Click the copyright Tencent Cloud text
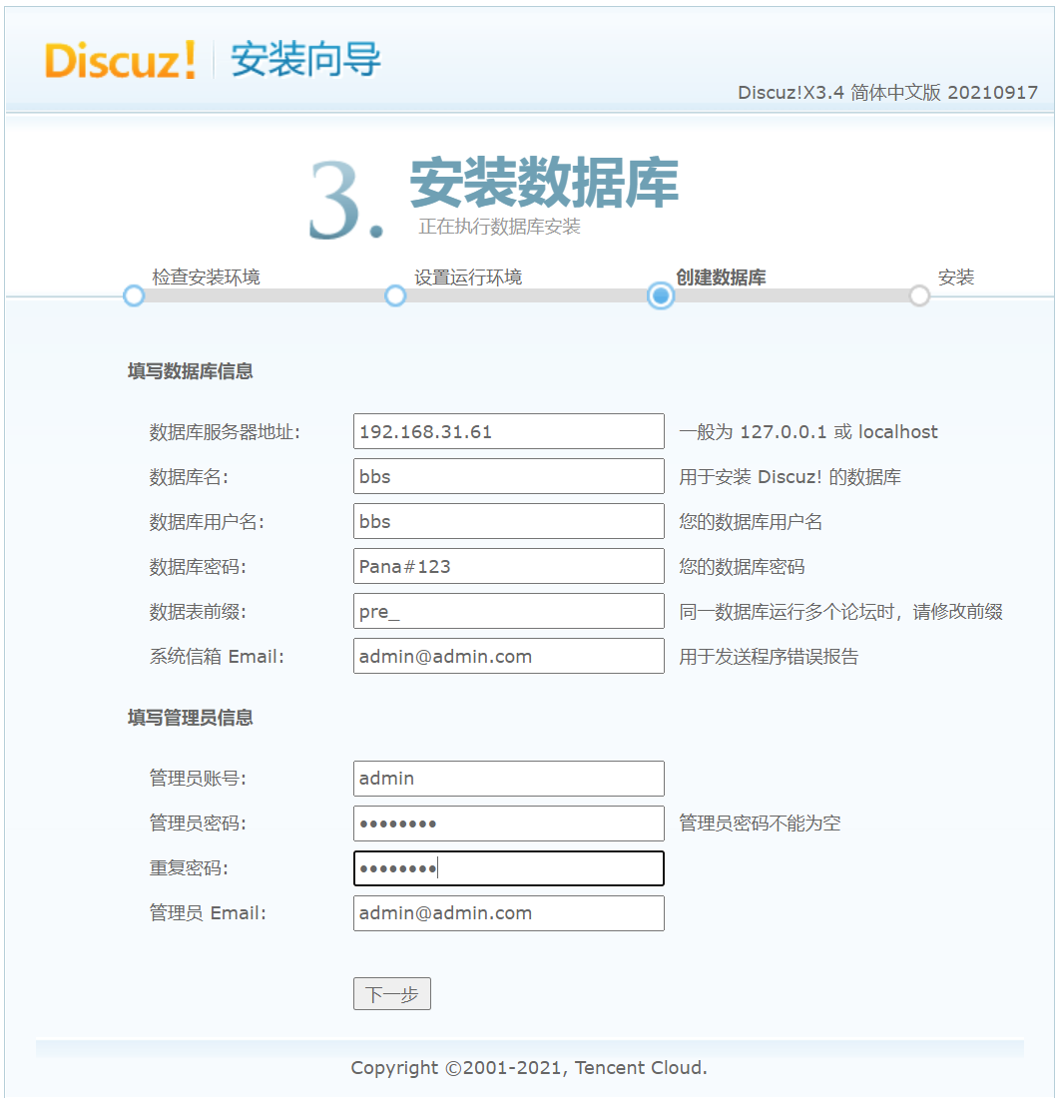Screen dimensions: 1060x1098 [529, 1068]
